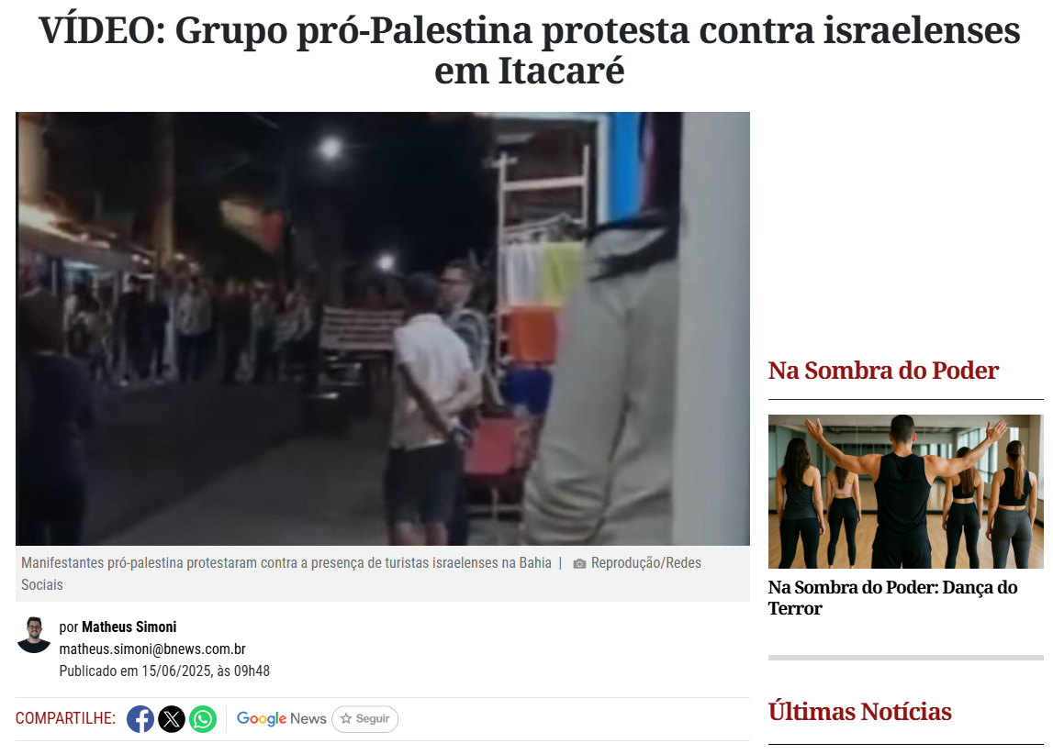This screenshot has height=754, width=1053.
Task: Click the camera credit icon in caption
Action: coord(579,564)
